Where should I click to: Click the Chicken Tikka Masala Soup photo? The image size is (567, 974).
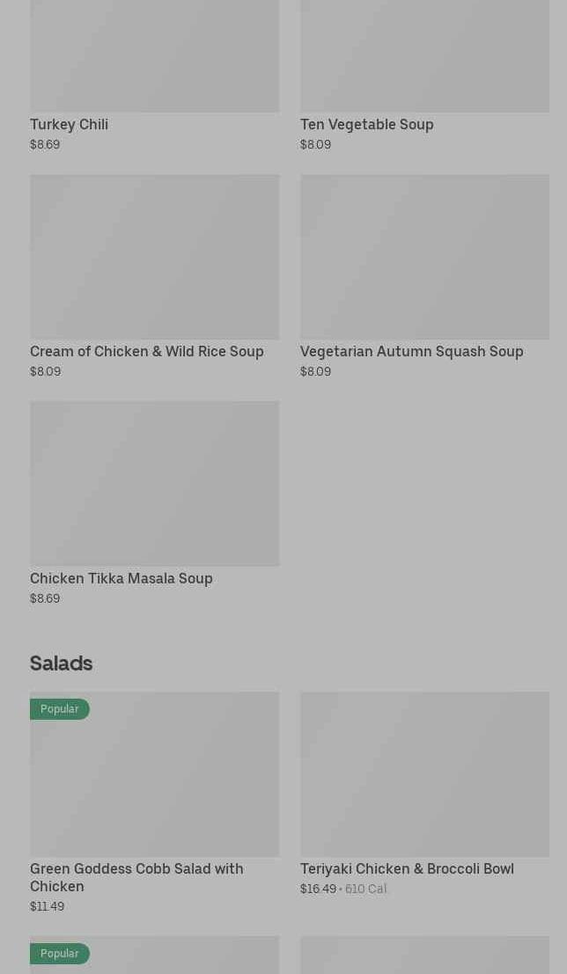pos(154,483)
